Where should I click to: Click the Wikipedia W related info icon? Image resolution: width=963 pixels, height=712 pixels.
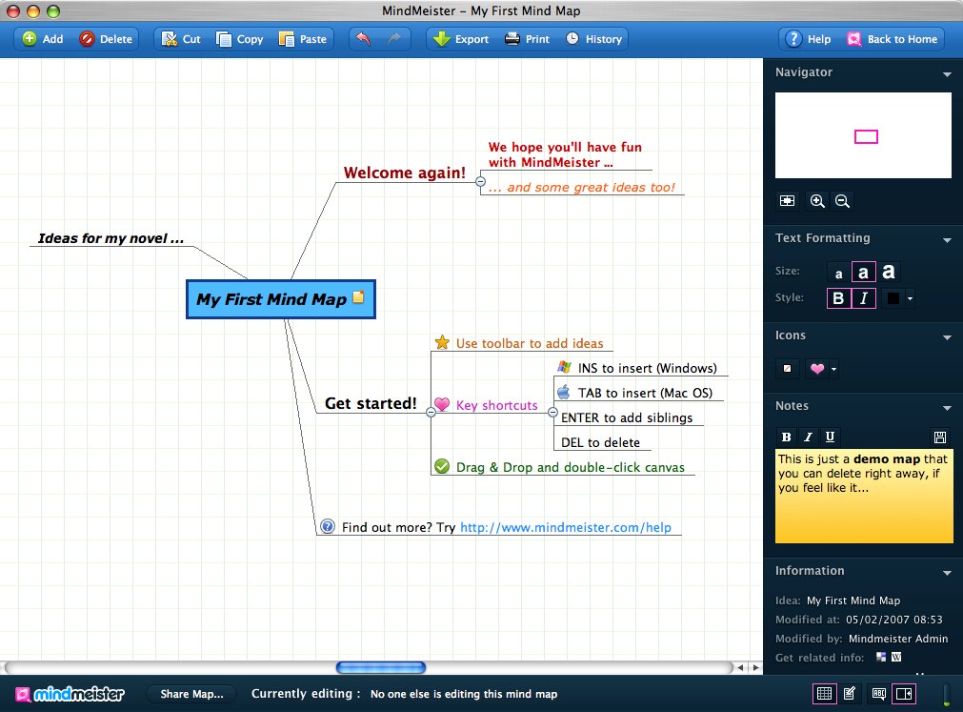(x=896, y=657)
